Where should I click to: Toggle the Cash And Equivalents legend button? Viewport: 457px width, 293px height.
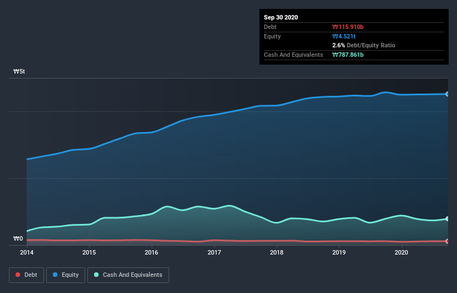pos(128,275)
